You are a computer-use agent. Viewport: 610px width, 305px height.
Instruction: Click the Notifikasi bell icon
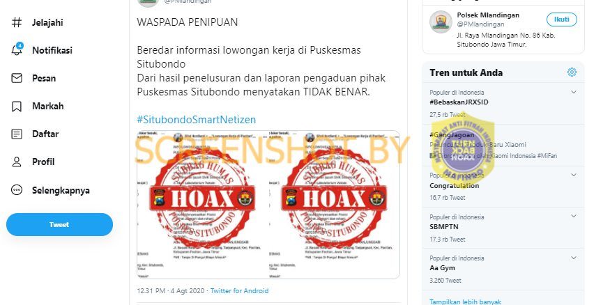click(x=17, y=49)
